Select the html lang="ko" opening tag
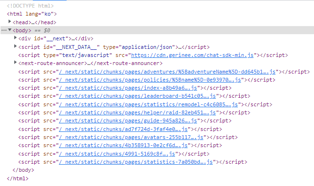This screenshot has height=186, width=314. [32, 14]
